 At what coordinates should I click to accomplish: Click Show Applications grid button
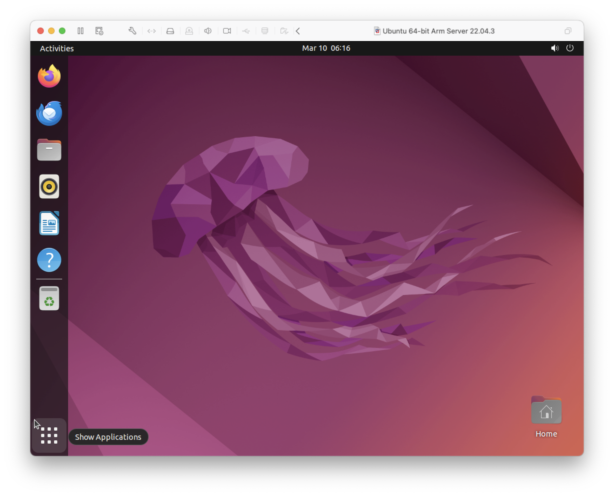click(x=49, y=435)
